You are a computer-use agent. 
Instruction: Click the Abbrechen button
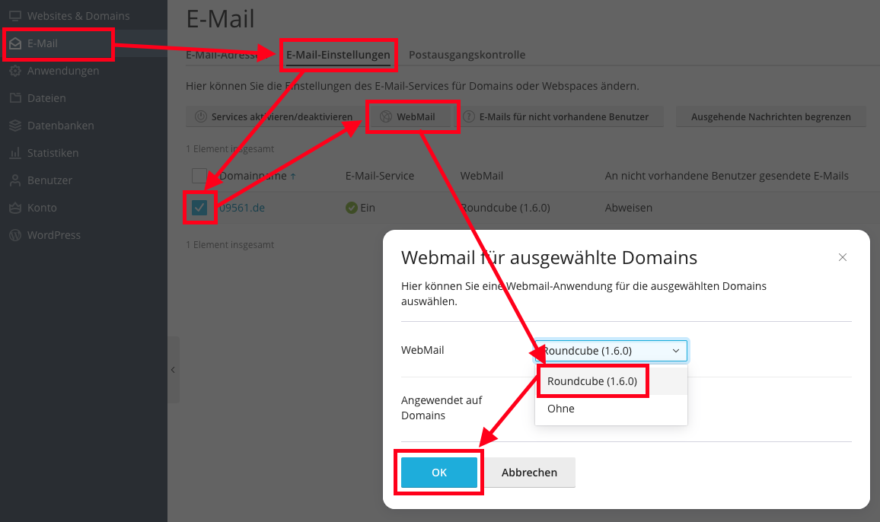[x=529, y=473]
